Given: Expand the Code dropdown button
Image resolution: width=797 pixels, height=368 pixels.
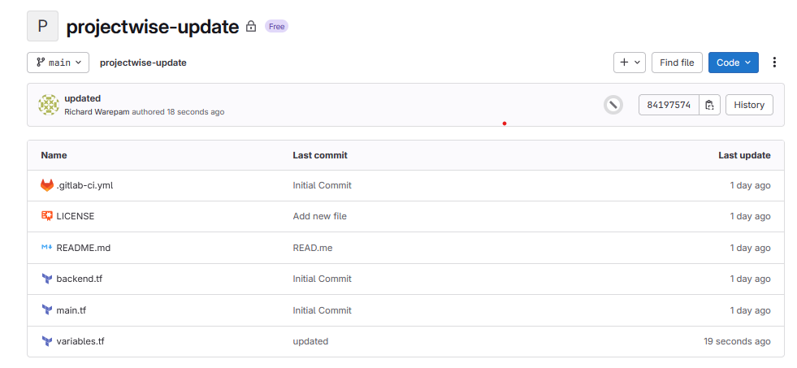Looking at the screenshot, I should coord(733,63).
